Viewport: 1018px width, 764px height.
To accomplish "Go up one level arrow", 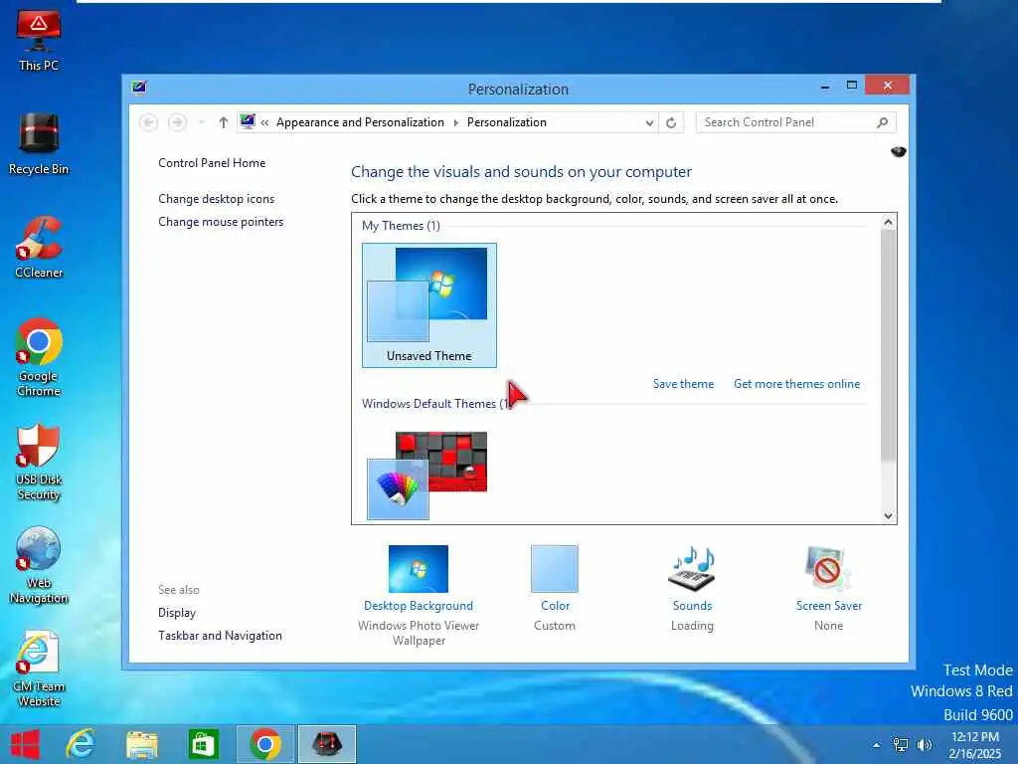I will 224,122.
